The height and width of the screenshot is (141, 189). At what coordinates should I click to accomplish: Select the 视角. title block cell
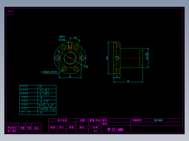click(x=82, y=127)
